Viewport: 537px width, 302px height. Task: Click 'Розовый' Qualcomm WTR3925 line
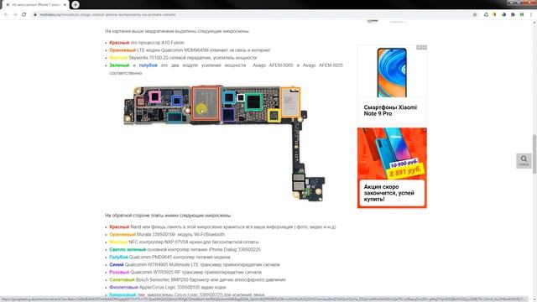pos(185,272)
